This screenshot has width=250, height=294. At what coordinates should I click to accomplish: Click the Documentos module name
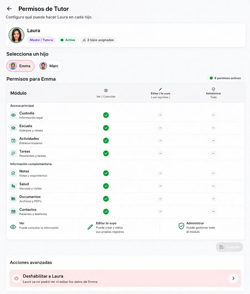30,197
